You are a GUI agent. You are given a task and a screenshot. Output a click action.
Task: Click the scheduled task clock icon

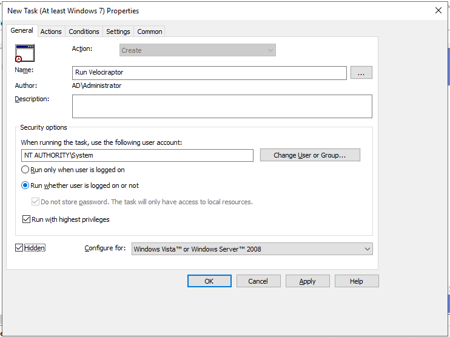(25, 53)
